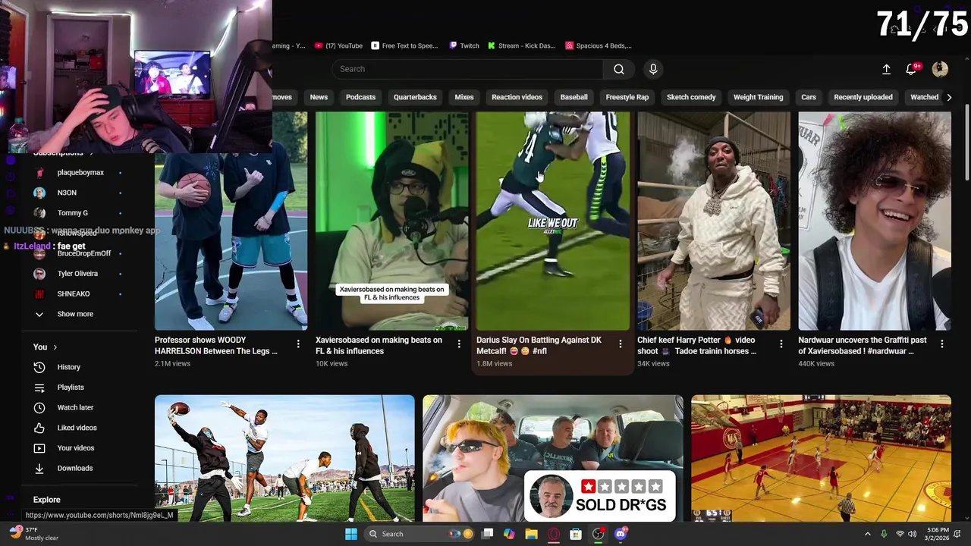Open Task View from the taskbar

(488, 534)
